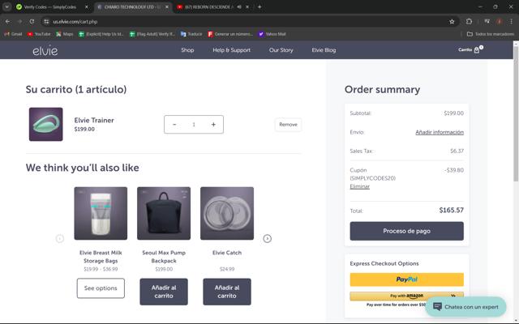Switch to Verify Codes SimplyCodes tab
Viewport: 519px width, 324px height.
click(x=49, y=7)
